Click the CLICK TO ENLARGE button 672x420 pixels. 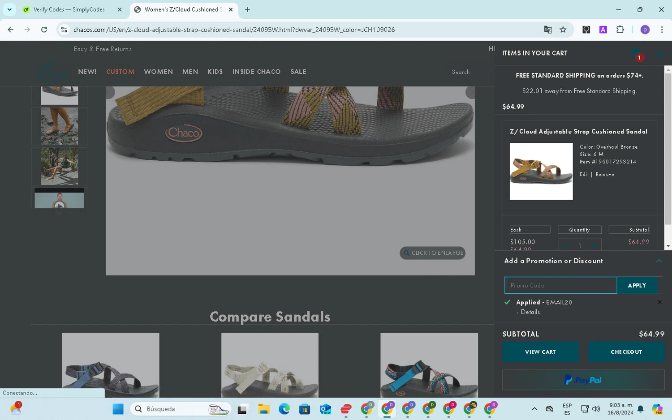pos(432,253)
